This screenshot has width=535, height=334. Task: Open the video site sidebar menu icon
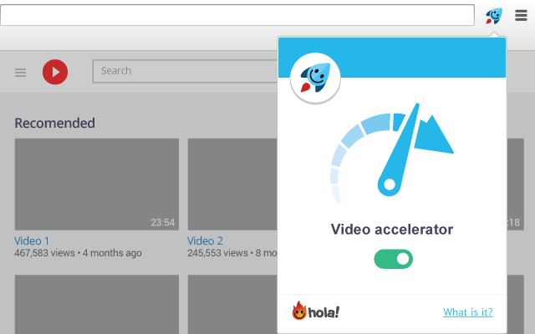[x=20, y=73]
